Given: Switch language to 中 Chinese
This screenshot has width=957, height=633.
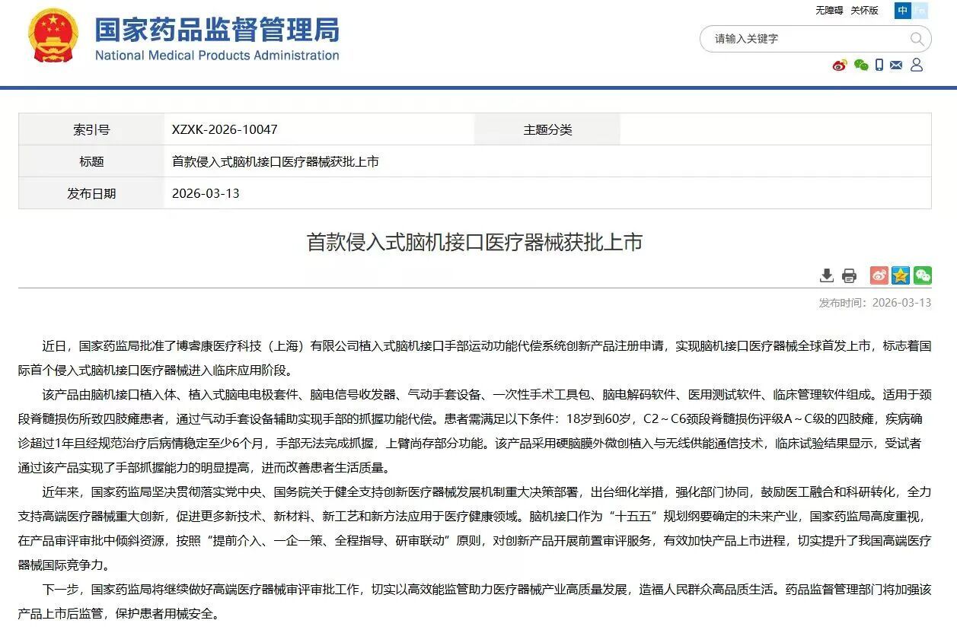Looking at the screenshot, I should coord(902,11).
